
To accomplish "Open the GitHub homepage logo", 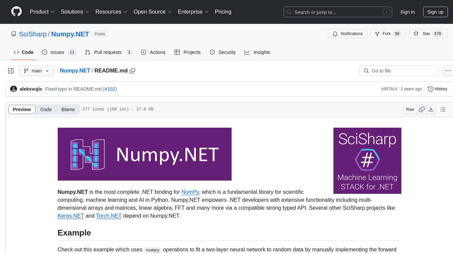I will (x=17, y=12).
